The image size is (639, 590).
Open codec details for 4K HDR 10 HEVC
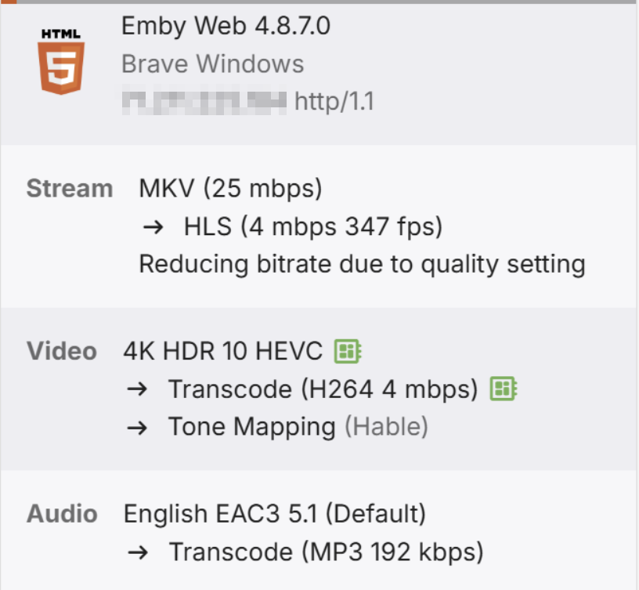pyautogui.click(x=347, y=351)
